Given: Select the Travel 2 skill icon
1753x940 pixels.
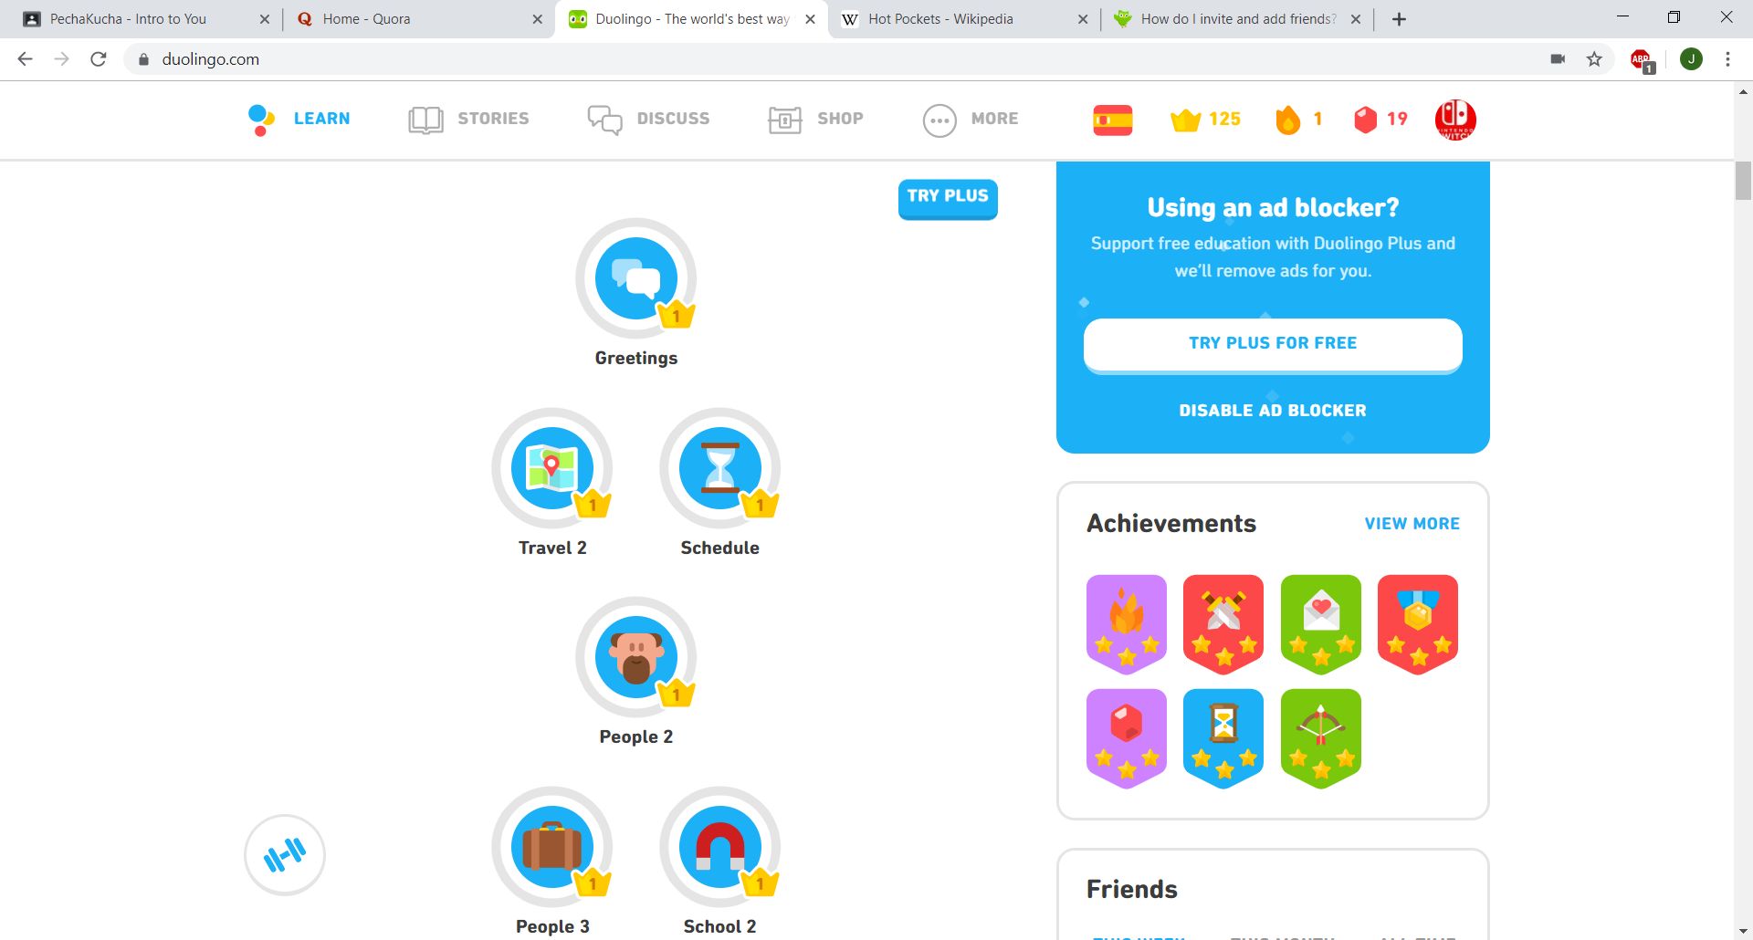Looking at the screenshot, I should pos(551,468).
